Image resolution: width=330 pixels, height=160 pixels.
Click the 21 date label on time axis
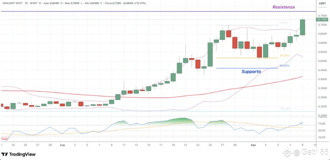pyautogui.click(x=185, y=145)
